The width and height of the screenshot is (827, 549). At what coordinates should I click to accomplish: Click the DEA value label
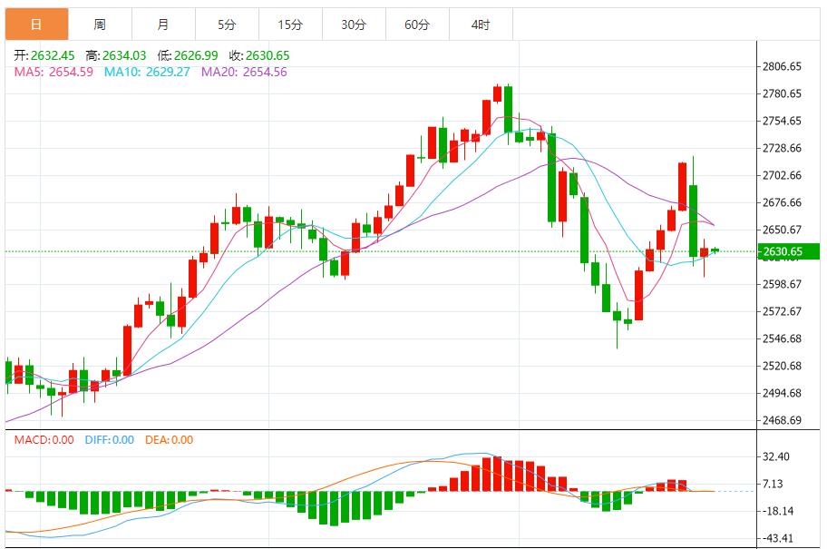(168, 440)
